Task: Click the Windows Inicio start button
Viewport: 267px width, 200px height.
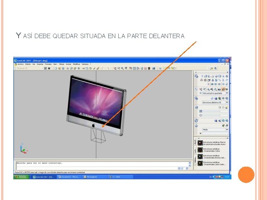Action: point(21,177)
